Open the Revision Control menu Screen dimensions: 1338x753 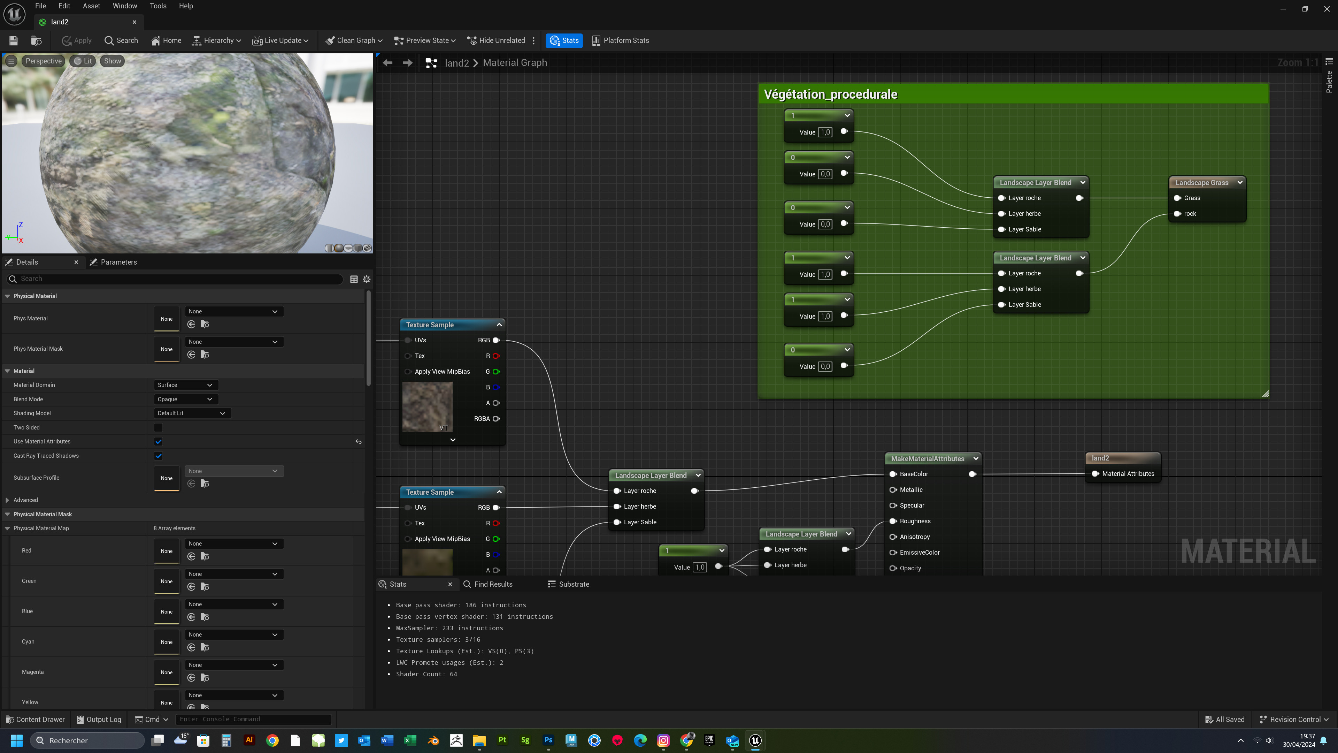1294,719
